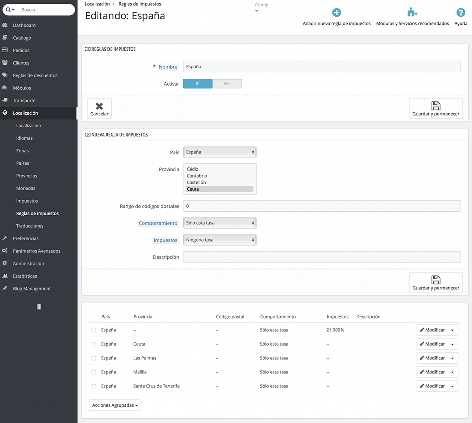Set Activar switch to NO
The image size is (472, 423).
(227, 84)
